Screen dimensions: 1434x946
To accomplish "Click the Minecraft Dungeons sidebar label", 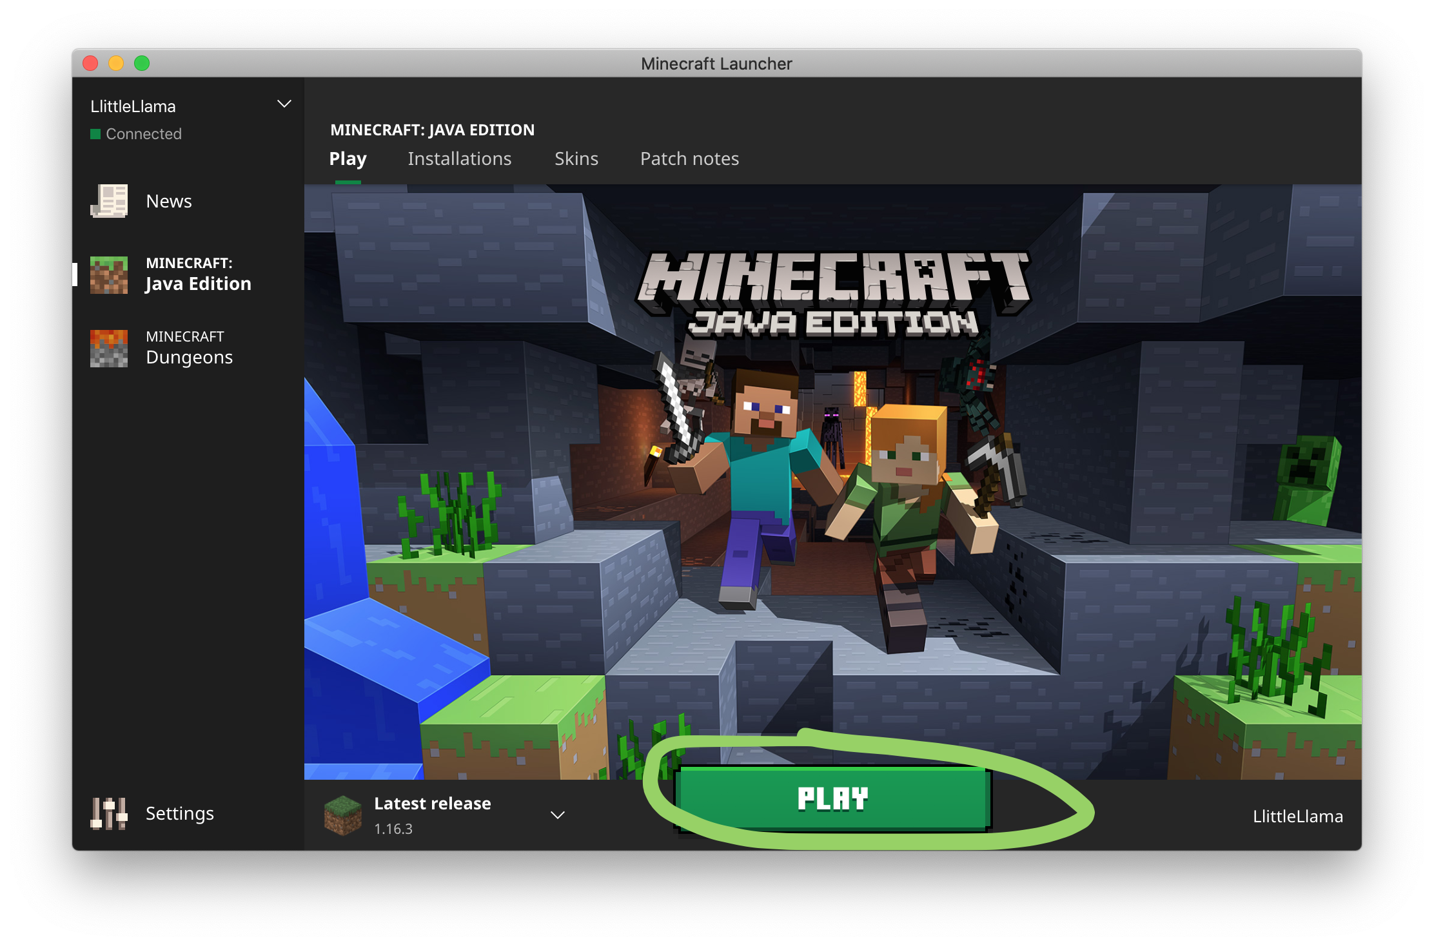I will [x=189, y=348].
